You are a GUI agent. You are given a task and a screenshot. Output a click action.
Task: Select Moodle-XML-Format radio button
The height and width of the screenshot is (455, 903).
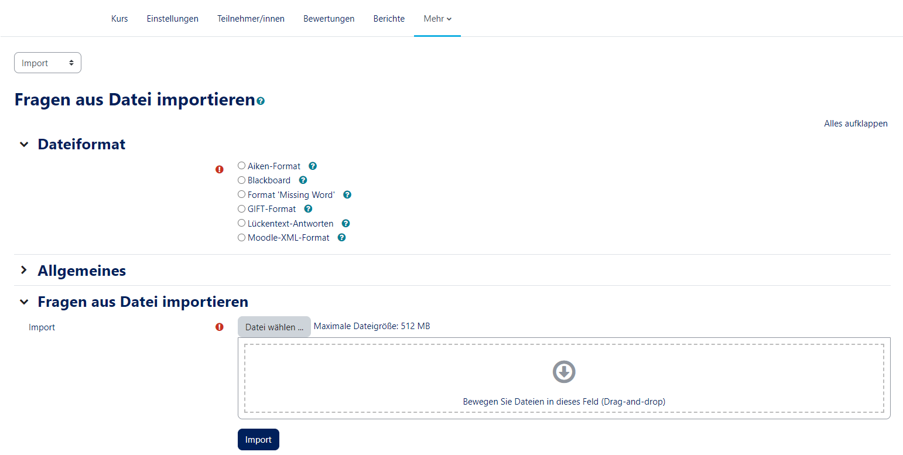coord(242,238)
